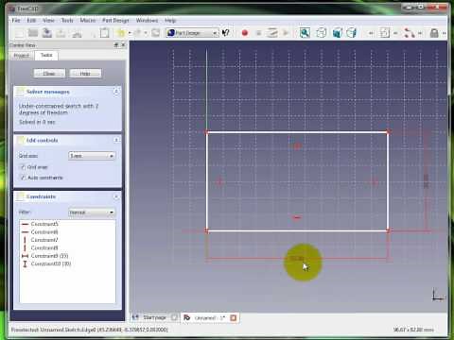Viewport: 454px width, 340px height.
Task: Click the sketch tool toolbar icon
Action: pyautogui.click(x=385, y=33)
